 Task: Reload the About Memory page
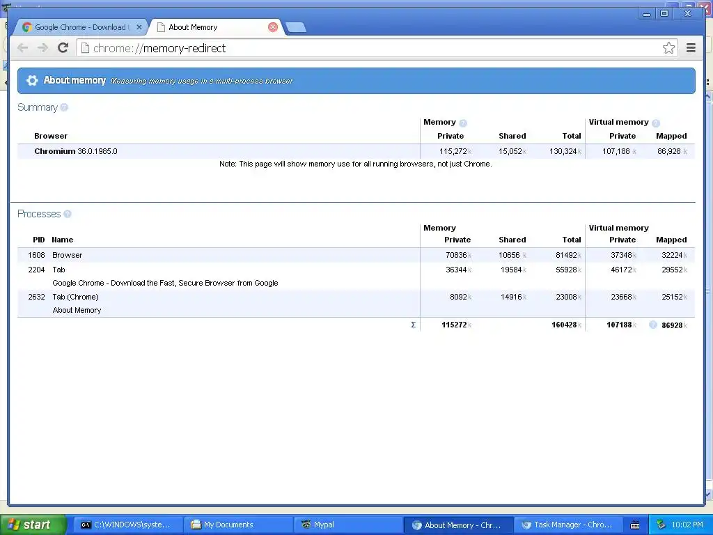(63, 48)
